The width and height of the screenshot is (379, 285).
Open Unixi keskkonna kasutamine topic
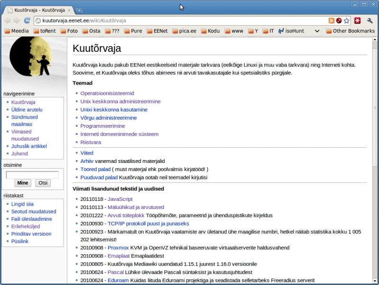click(x=114, y=110)
